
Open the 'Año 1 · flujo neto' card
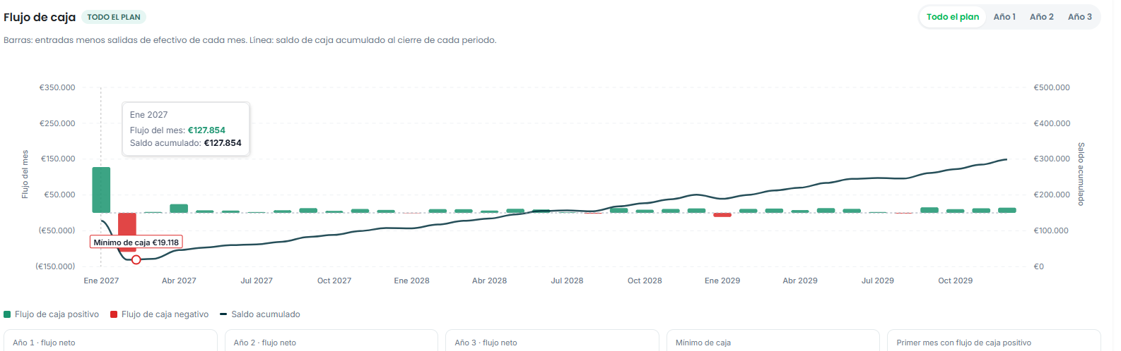[110, 340]
